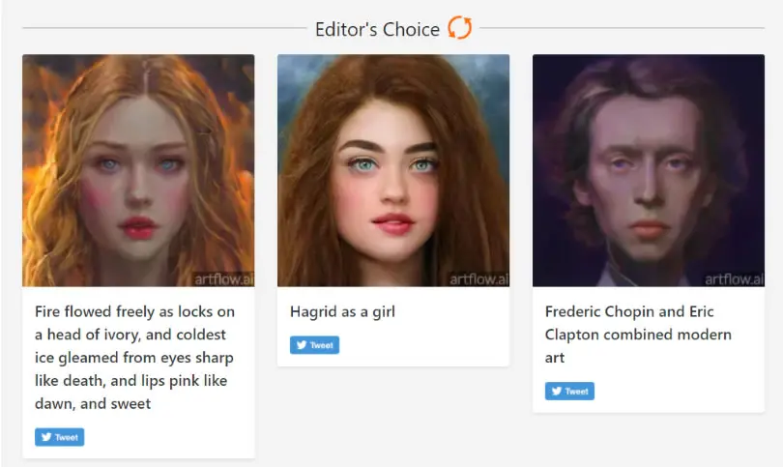783x467 pixels.
Task: Tweet the Fire flowed freely portrait
Action: (59, 437)
